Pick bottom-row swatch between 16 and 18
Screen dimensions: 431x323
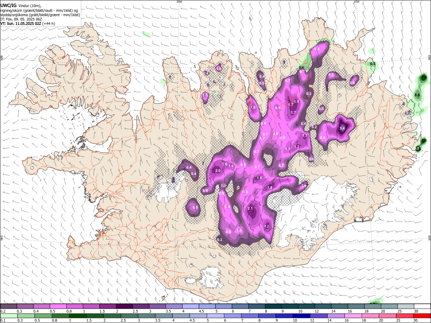(x=353, y=316)
